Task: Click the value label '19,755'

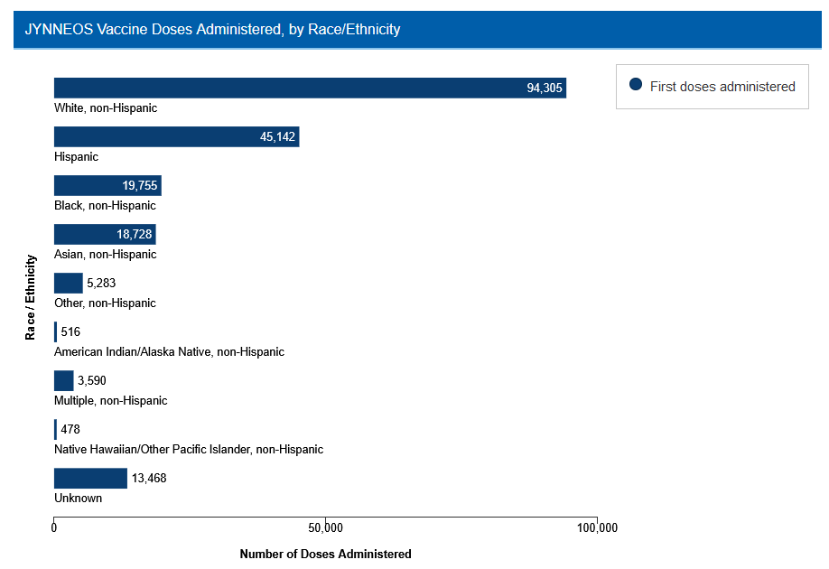Action: point(140,186)
